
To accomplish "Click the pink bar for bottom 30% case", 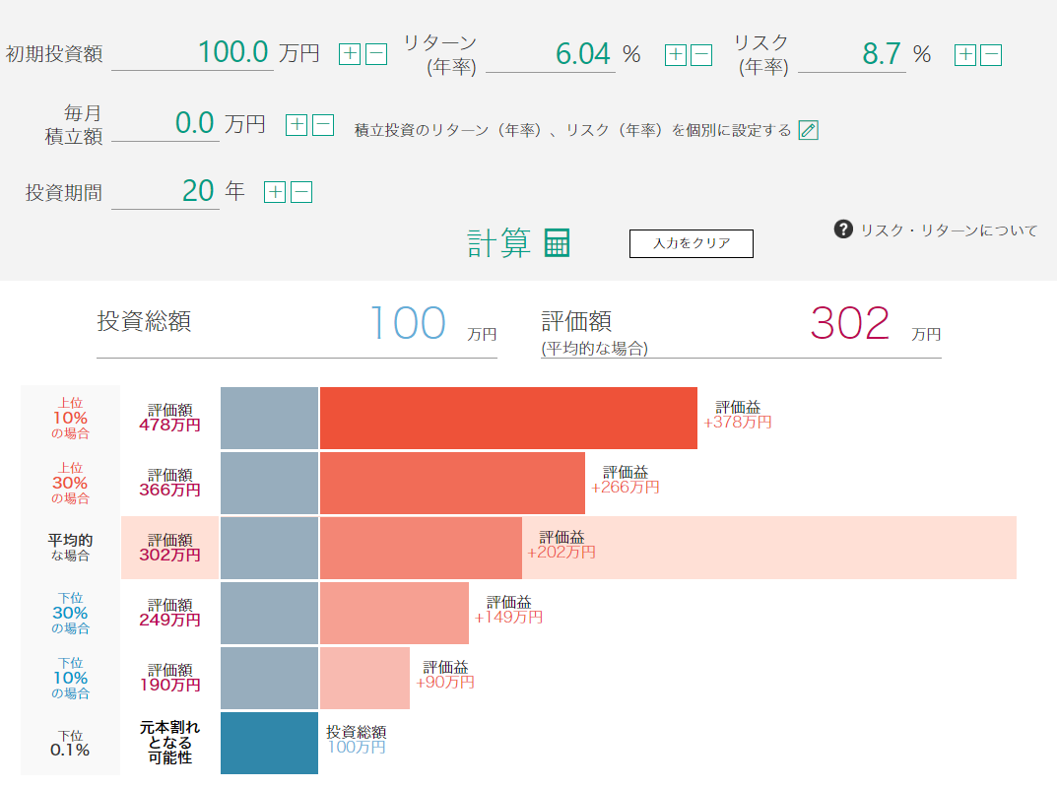I will pyautogui.click(x=394, y=613).
